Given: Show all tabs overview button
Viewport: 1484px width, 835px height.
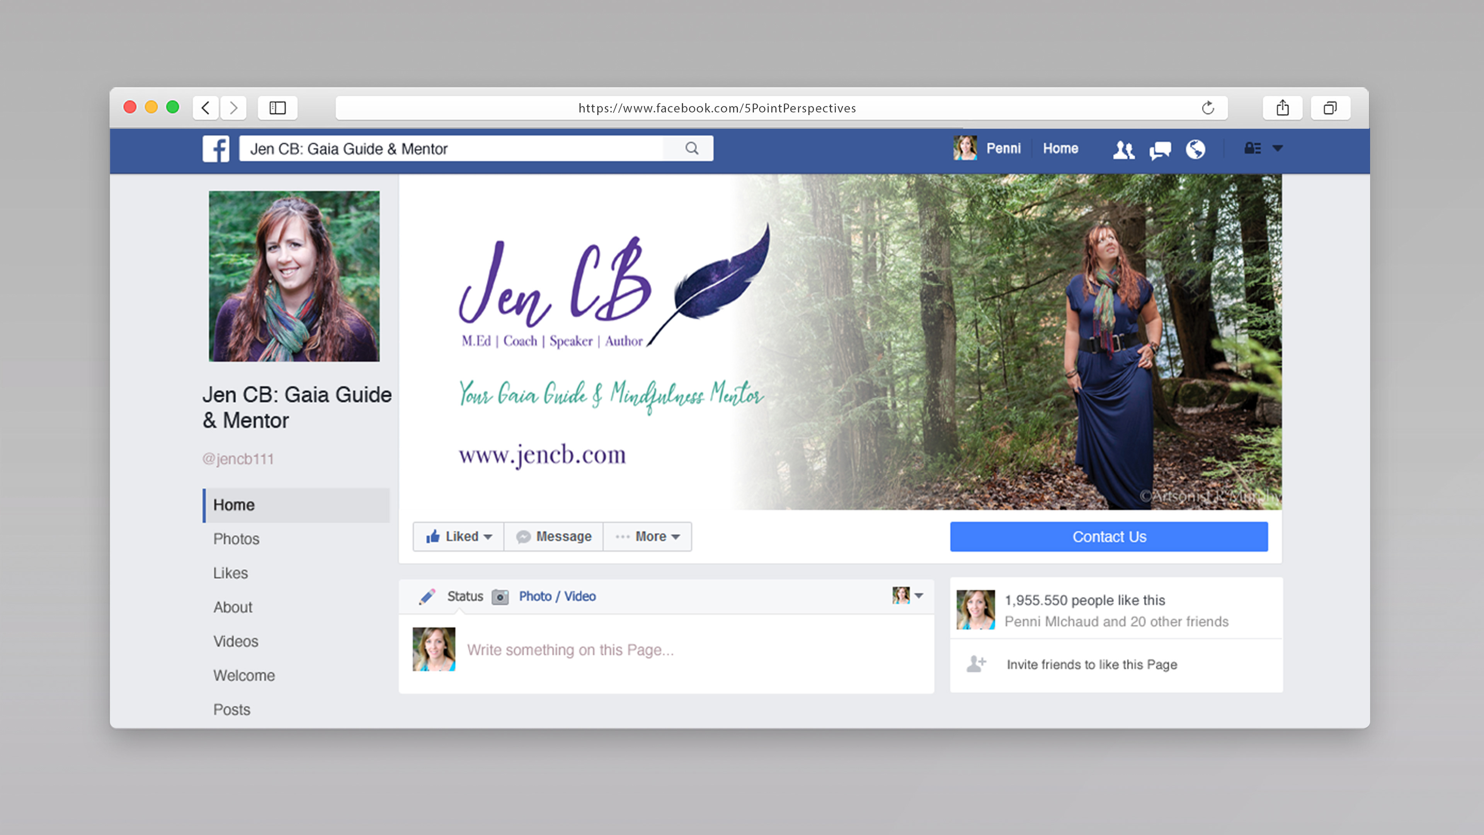Looking at the screenshot, I should (x=1329, y=108).
